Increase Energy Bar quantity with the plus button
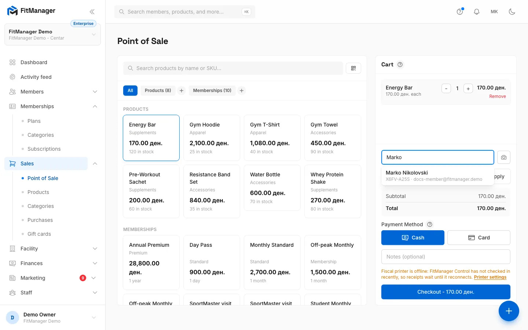Viewport: 528px width, 330px height. click(468, 88)
